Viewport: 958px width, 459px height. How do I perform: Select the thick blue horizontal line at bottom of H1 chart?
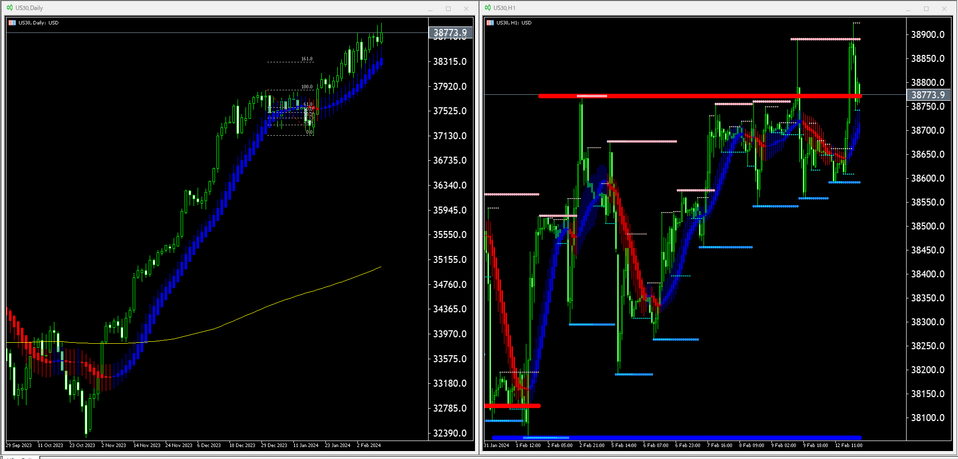[x=677, y=438]
